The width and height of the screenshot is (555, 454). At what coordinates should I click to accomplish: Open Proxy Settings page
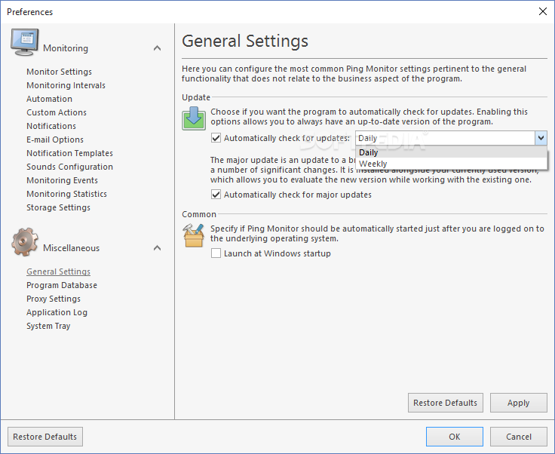click(x=54, y=299)
